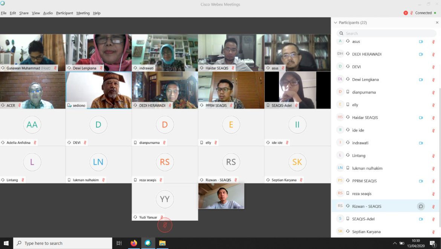Click the Windows Task View icon
Viewport: 441px width, 249px height.
(119, 243)
